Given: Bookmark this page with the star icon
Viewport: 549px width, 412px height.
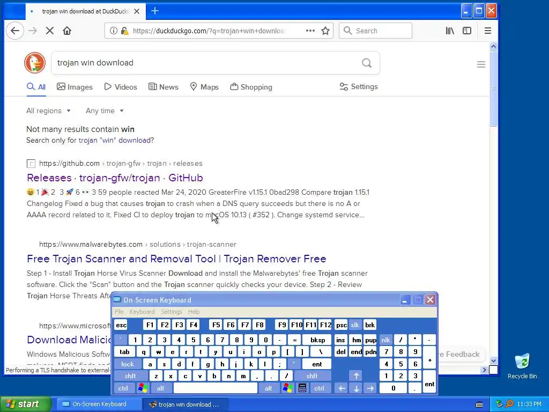Looking at the screenshot, I should coord(325,31).
